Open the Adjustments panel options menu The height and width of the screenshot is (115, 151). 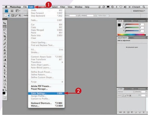[x=146, y=38]
